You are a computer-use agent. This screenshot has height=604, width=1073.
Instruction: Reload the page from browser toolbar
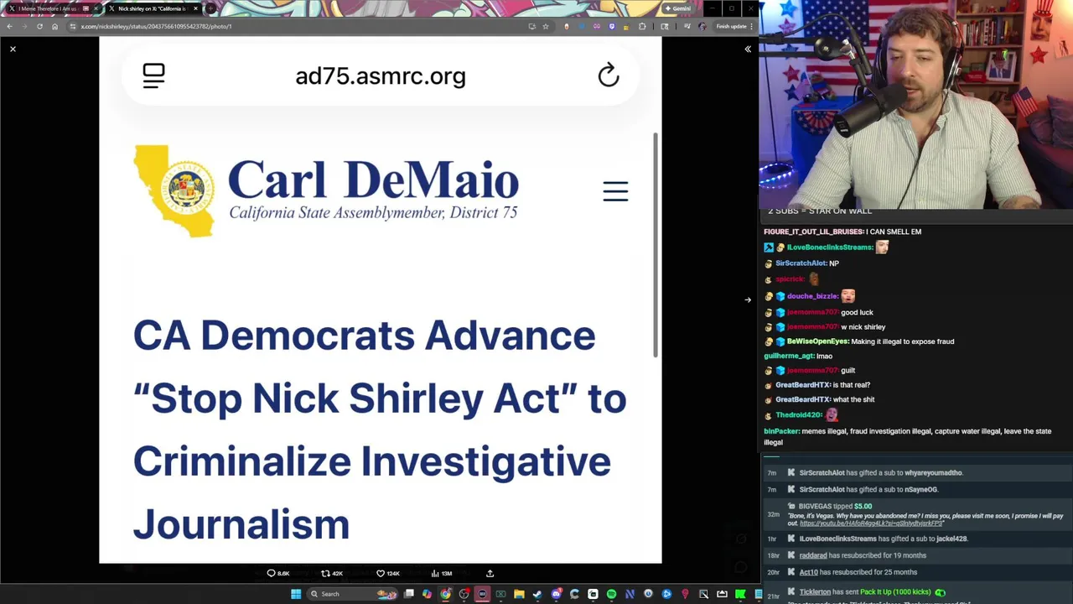(39, 26)
